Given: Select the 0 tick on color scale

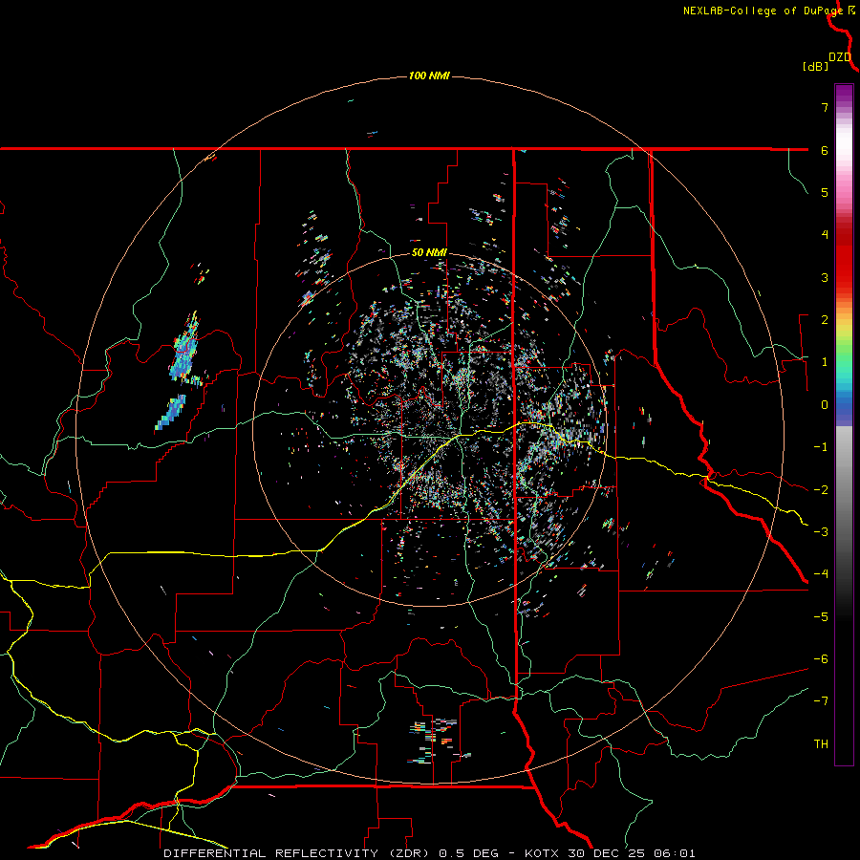Looking at the screenshot, I should tap(825, 405).
